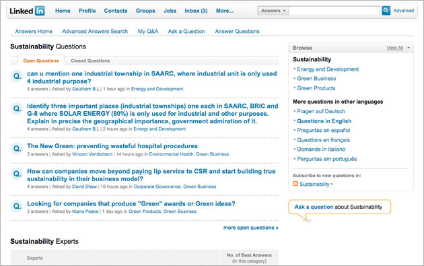
Task: Go to Answers Home
Action: click(34, 32)
